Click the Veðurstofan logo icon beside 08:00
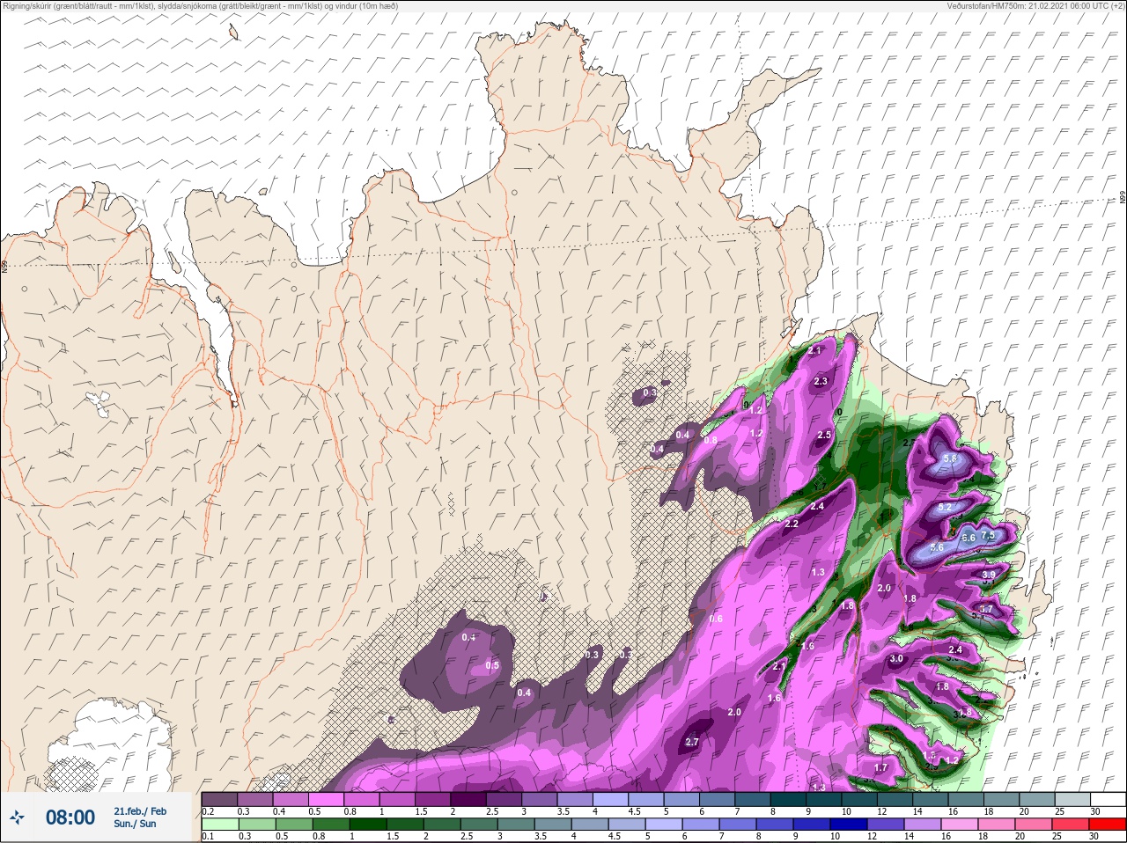1127x843 pixels. pyautogui.click(x=17, y=817)
